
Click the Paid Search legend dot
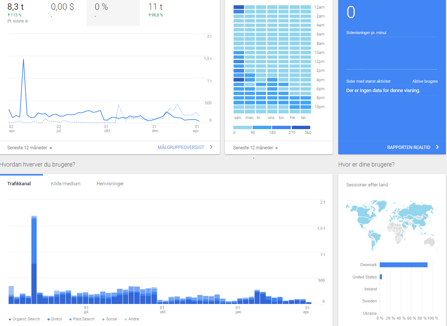70,319
